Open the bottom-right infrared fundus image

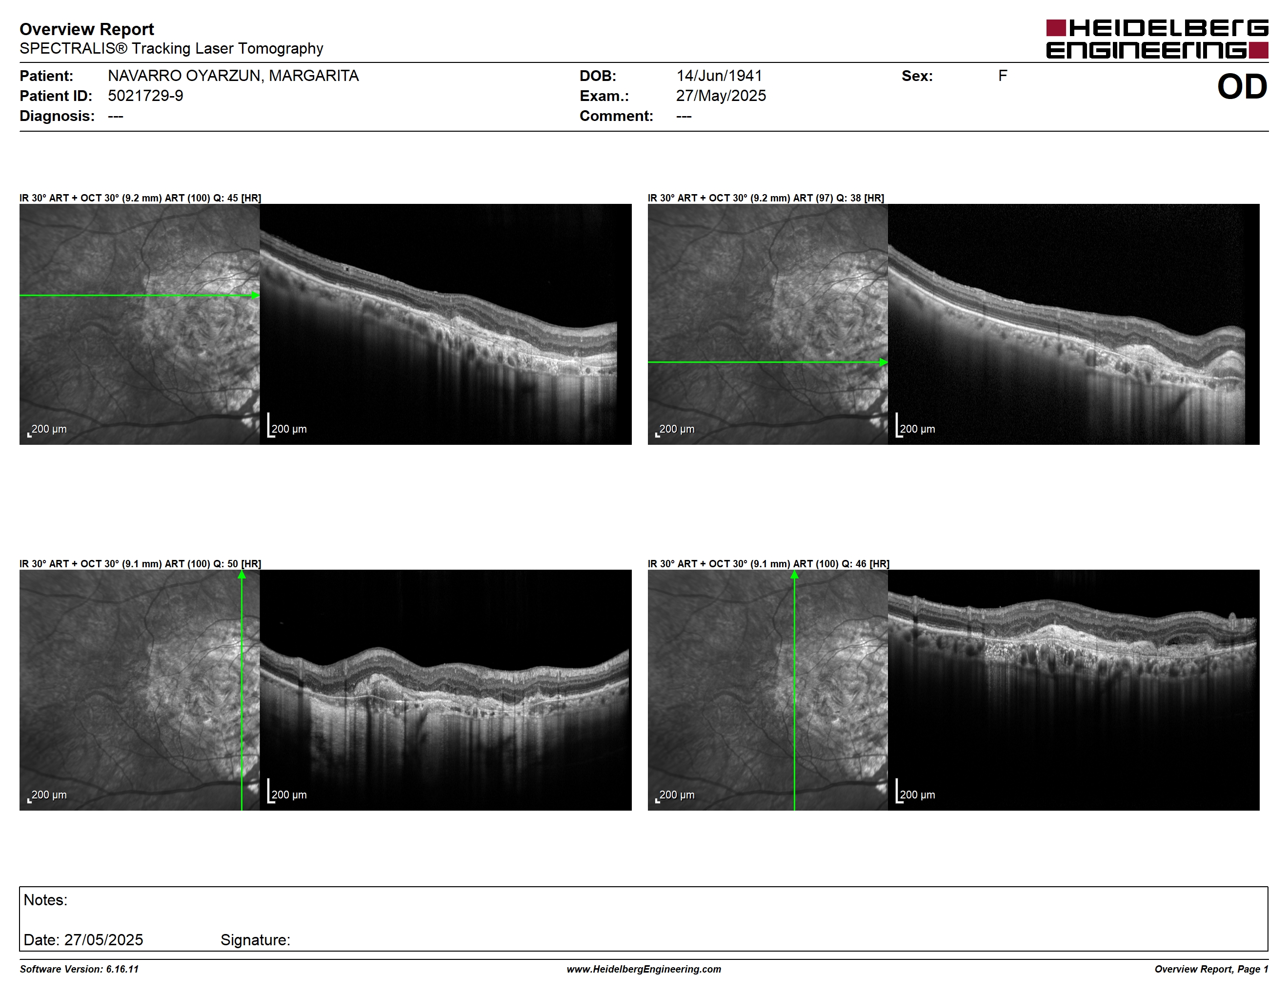point(767,690)
